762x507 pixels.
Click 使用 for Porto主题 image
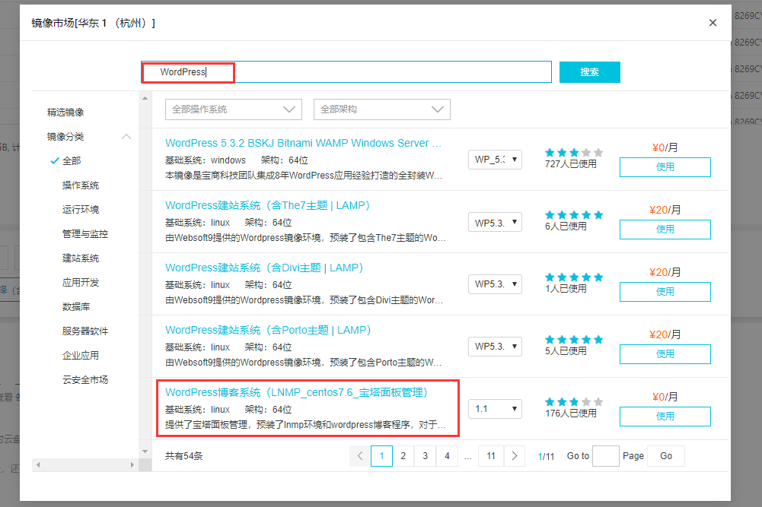coord(665,354)
